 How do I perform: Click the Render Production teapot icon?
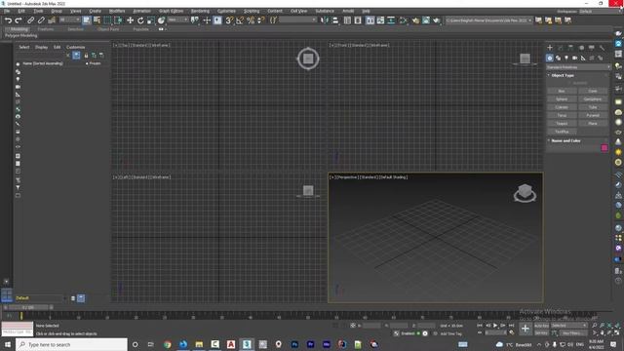coord(437,20)
